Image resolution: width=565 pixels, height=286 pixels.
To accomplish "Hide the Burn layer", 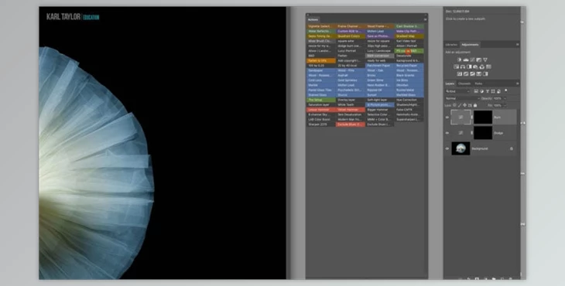I will (447, 117).
